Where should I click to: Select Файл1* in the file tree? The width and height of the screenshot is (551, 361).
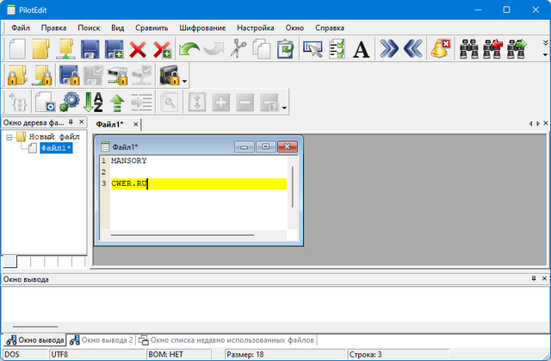[x=56, y=148]
